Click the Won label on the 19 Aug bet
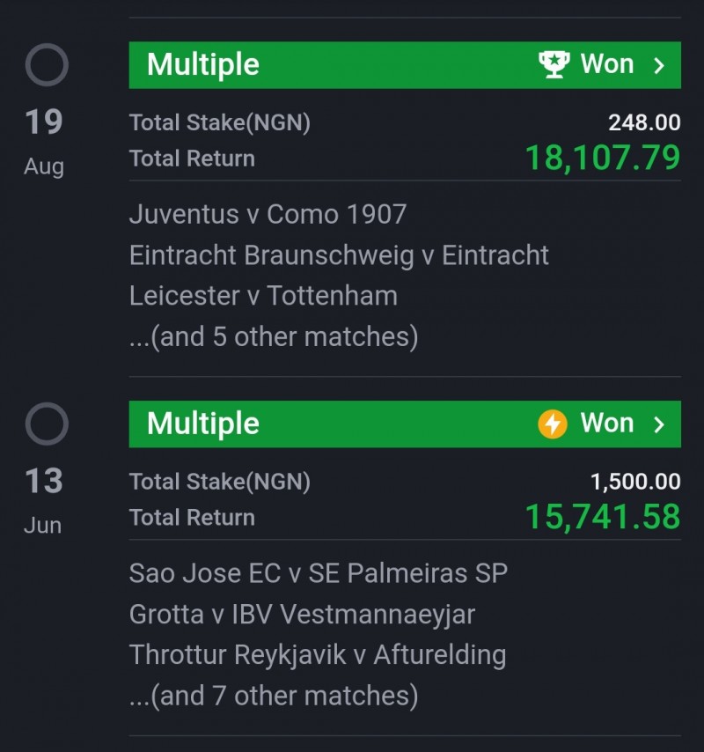This screenshot has width=704, height=752. 607,63
